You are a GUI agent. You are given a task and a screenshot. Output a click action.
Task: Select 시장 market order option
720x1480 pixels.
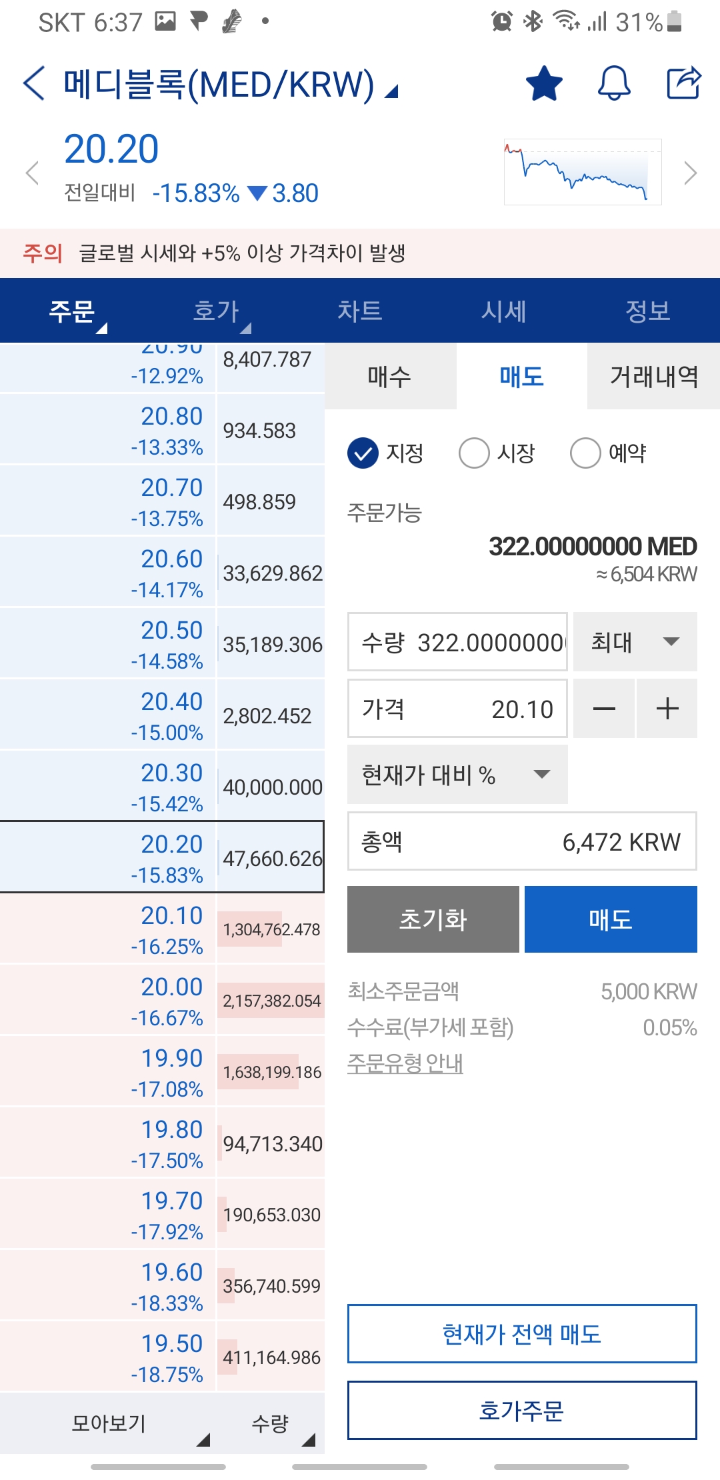coord(497,453)
